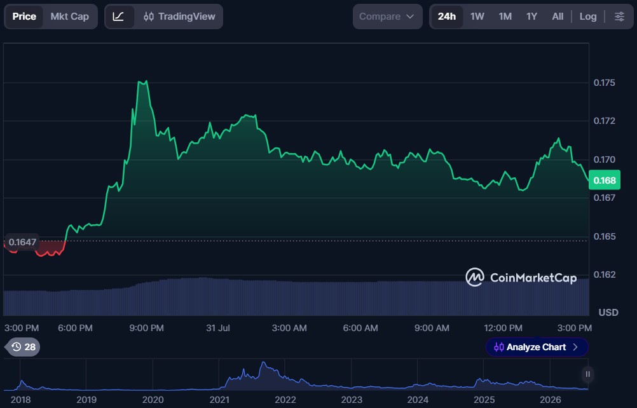Viewport: 637px width, 408px height.
Task: Click the 6:00 AM time axis label
Action: [360, 328]
